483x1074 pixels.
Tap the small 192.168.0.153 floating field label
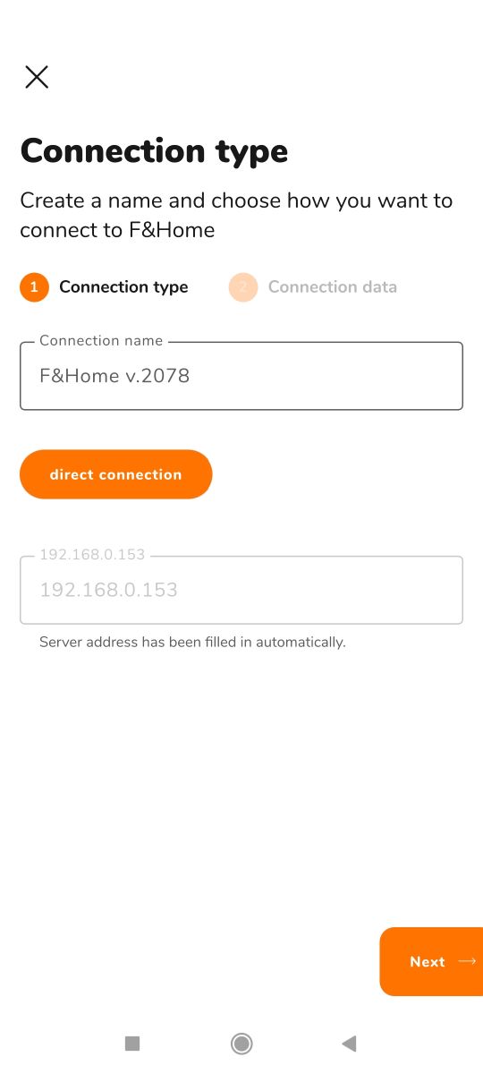pos(92,555)
